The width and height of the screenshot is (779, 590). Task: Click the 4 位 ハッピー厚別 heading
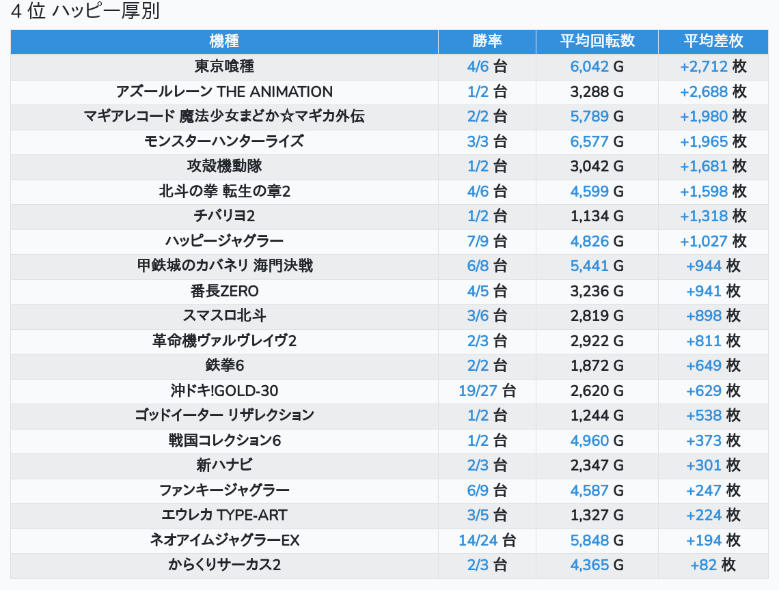pyautogui.click(x=85, y=11)
